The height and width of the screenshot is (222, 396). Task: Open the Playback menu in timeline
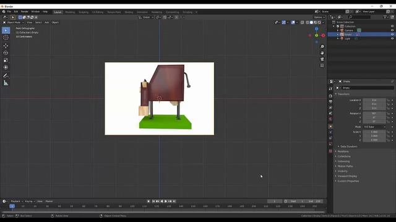(x=17, y=202)
